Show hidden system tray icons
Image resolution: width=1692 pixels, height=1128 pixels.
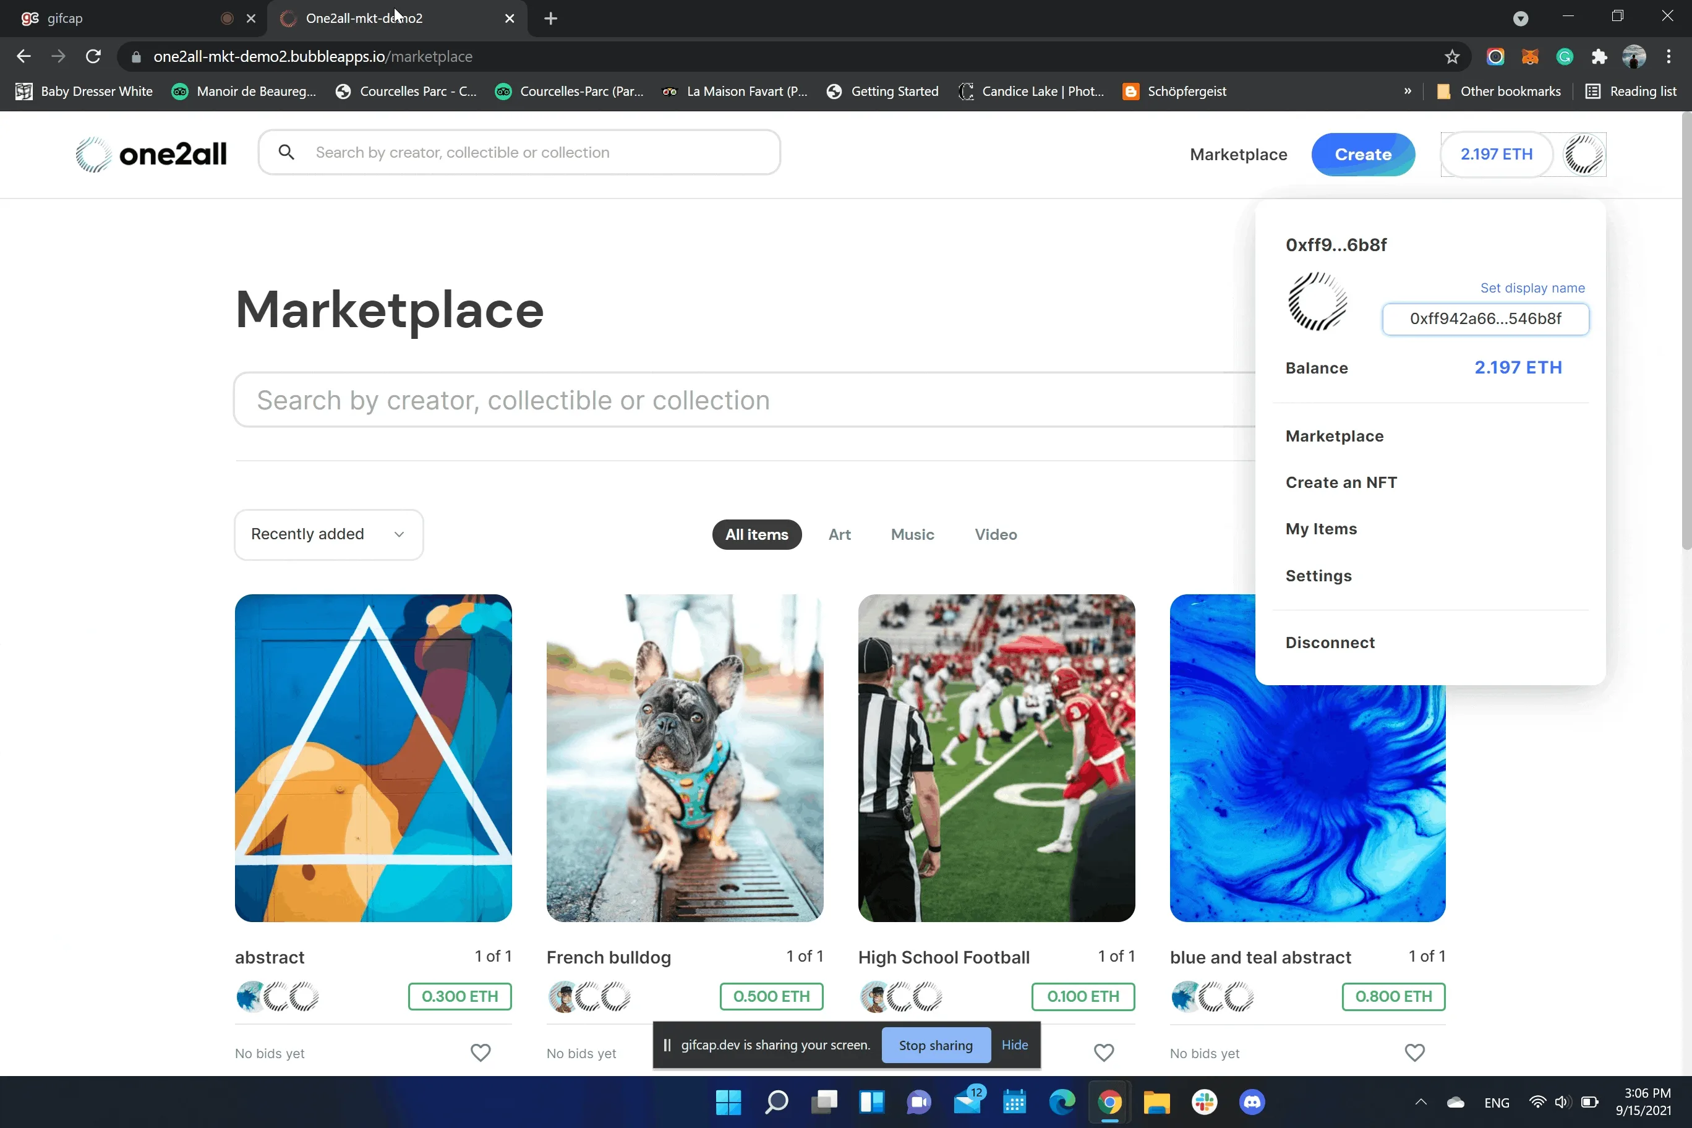point(1420,1102)
